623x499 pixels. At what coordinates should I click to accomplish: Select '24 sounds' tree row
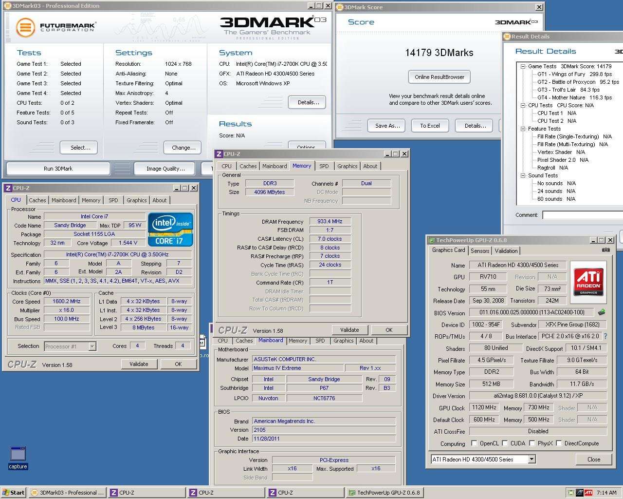[556, 191]
